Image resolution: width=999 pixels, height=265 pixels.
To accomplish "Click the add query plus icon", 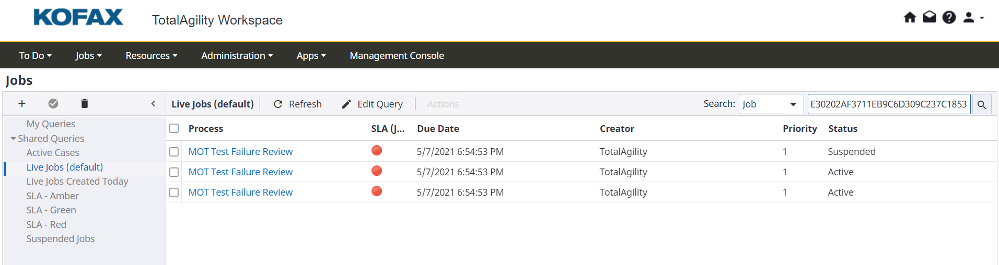I will (22, 104).
